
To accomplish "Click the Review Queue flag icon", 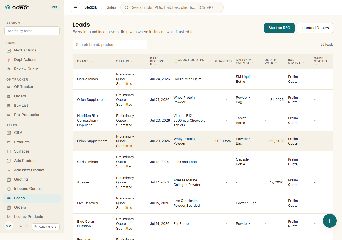I will click(9, 69).
